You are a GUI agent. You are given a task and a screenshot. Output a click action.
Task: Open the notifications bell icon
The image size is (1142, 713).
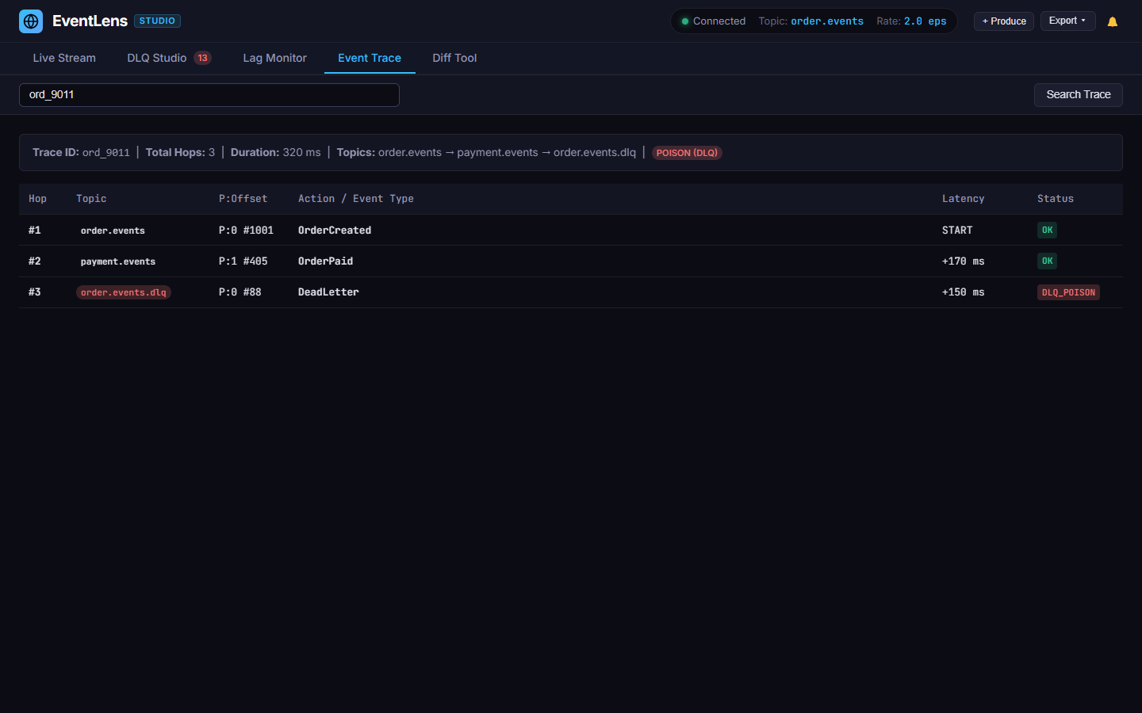pos(1113,21)
